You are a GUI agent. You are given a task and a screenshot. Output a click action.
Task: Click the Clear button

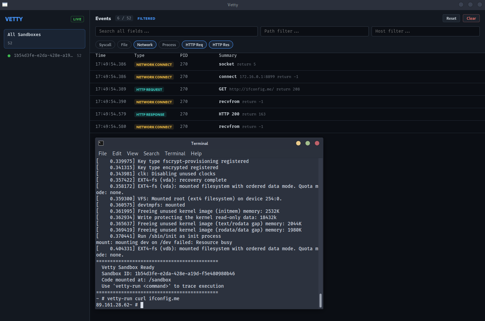(471, 18)
